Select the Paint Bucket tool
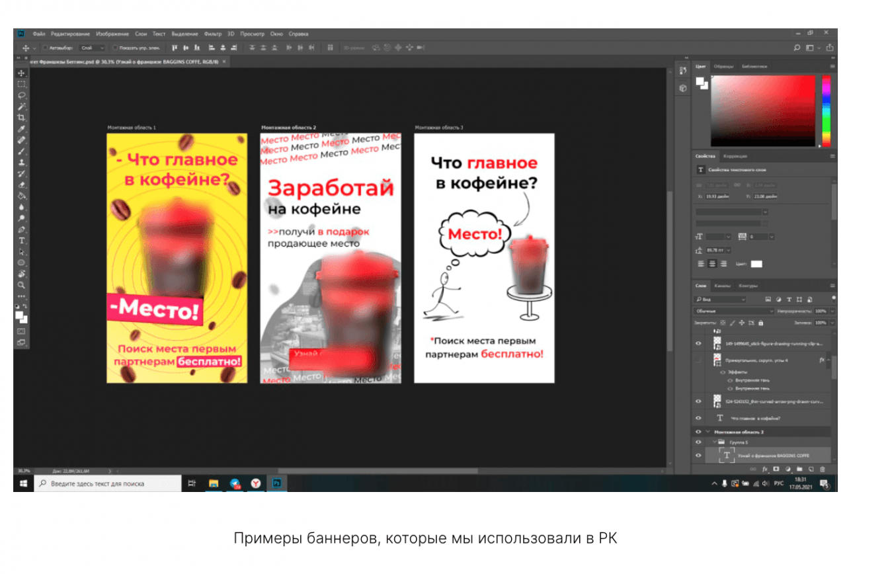Image resolution: width=886 pixels, height=574 pixels. [x=22, y=196]
